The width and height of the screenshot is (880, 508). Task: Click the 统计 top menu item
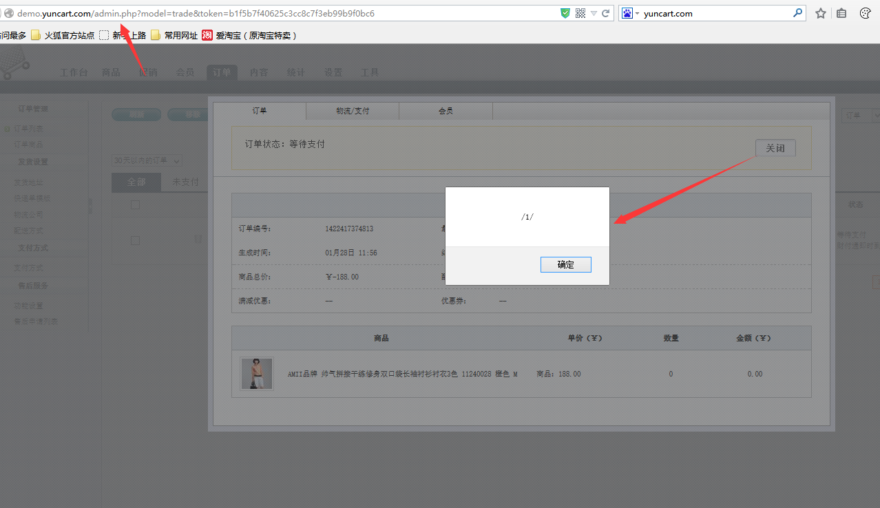[x=296, y=72]
